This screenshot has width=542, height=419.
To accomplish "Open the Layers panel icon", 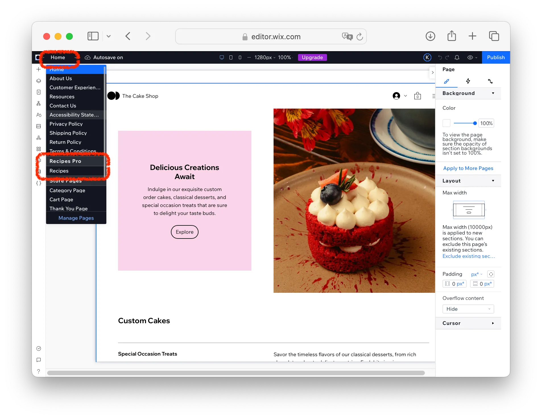I will pyautogui.click(x=39, y=81).
